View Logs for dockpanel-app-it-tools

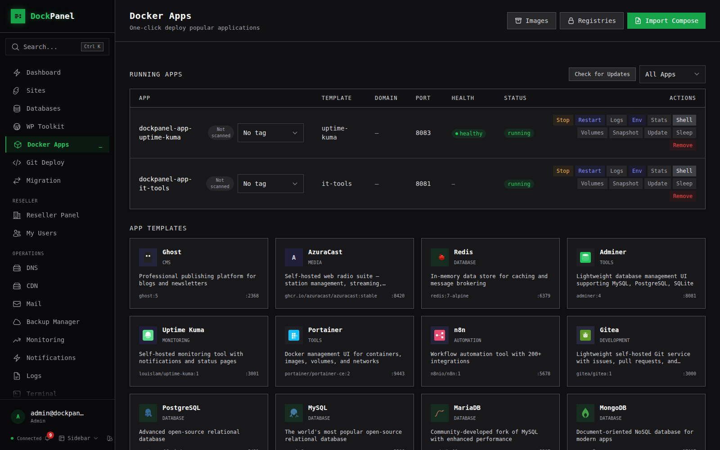pos(616,171)
